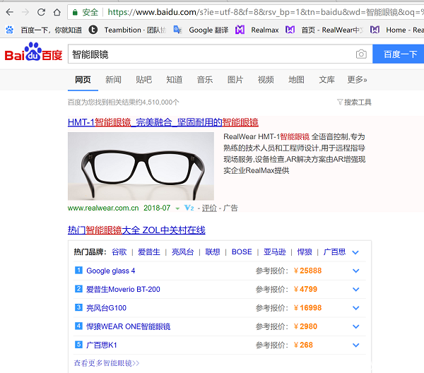
Task: Open the Google Translate bookmark icon
Action: 177,30
